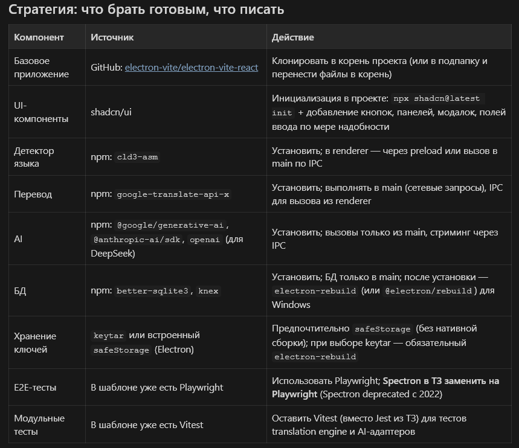Click the better-sqlite3 code snippet

tap(153, 291)
